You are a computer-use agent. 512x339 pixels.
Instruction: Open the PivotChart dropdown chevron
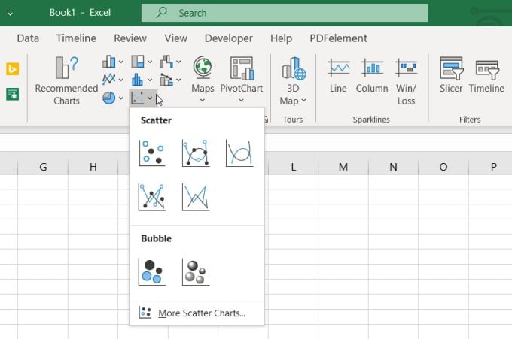tap(241, 101)
